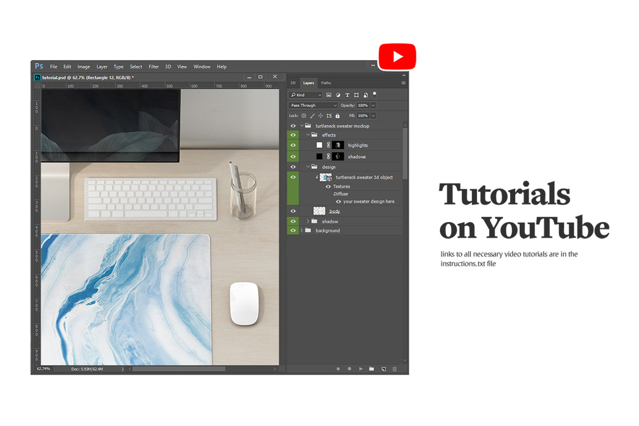Click the black shadows fill thumbnail
The image size is (639, 426).
coord(319,157)
